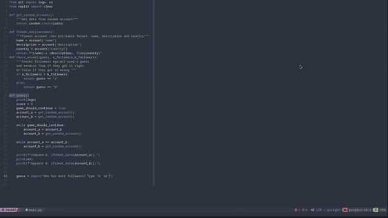The width and height of the screenshot is (388, 218).
Task: Click the 'while game_should_continue:' line
Action: coord(41,125)
